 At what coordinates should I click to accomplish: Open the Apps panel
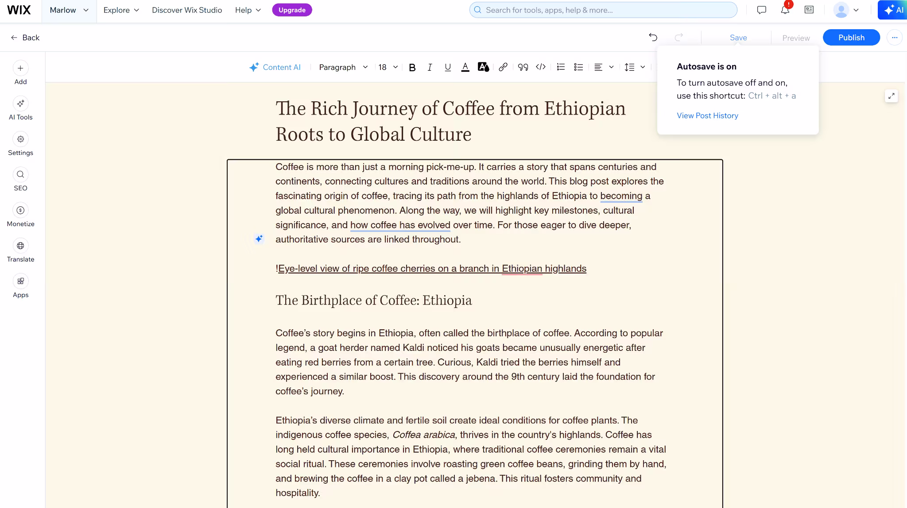[20, 286]
